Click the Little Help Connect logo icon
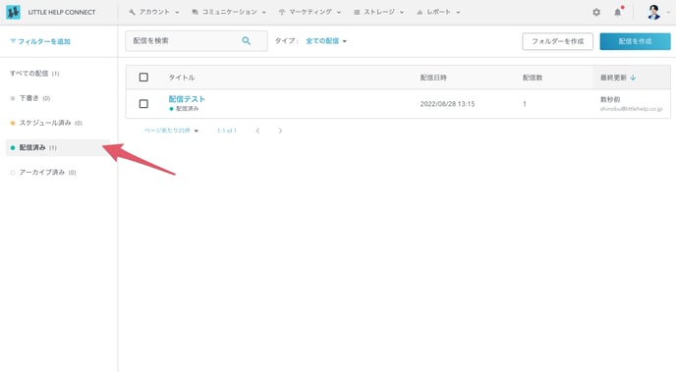This screenshot has width=676, height=372. click(13, 12)
